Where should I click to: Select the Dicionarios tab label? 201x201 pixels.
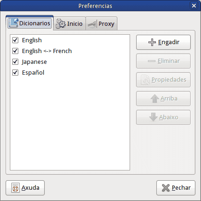[35, 23]
